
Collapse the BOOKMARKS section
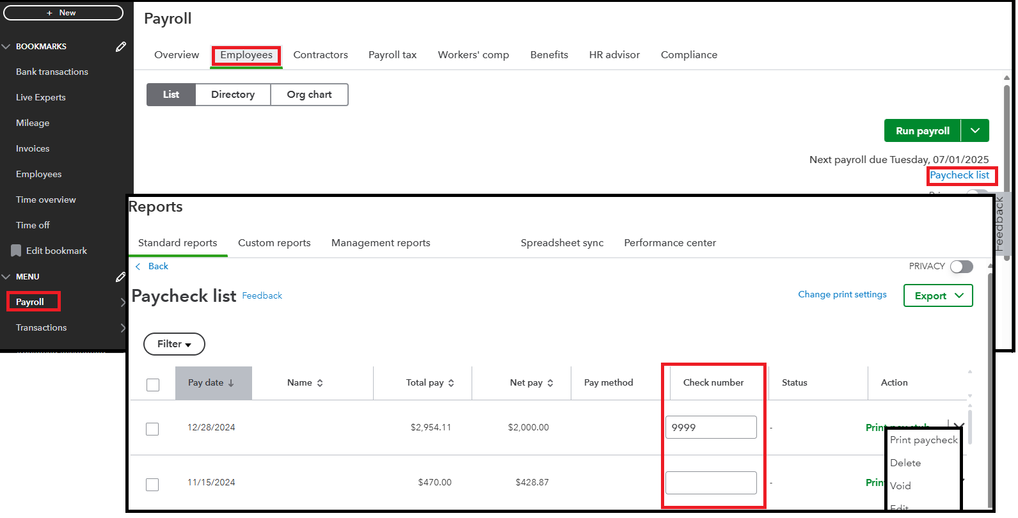coord(6,47)
